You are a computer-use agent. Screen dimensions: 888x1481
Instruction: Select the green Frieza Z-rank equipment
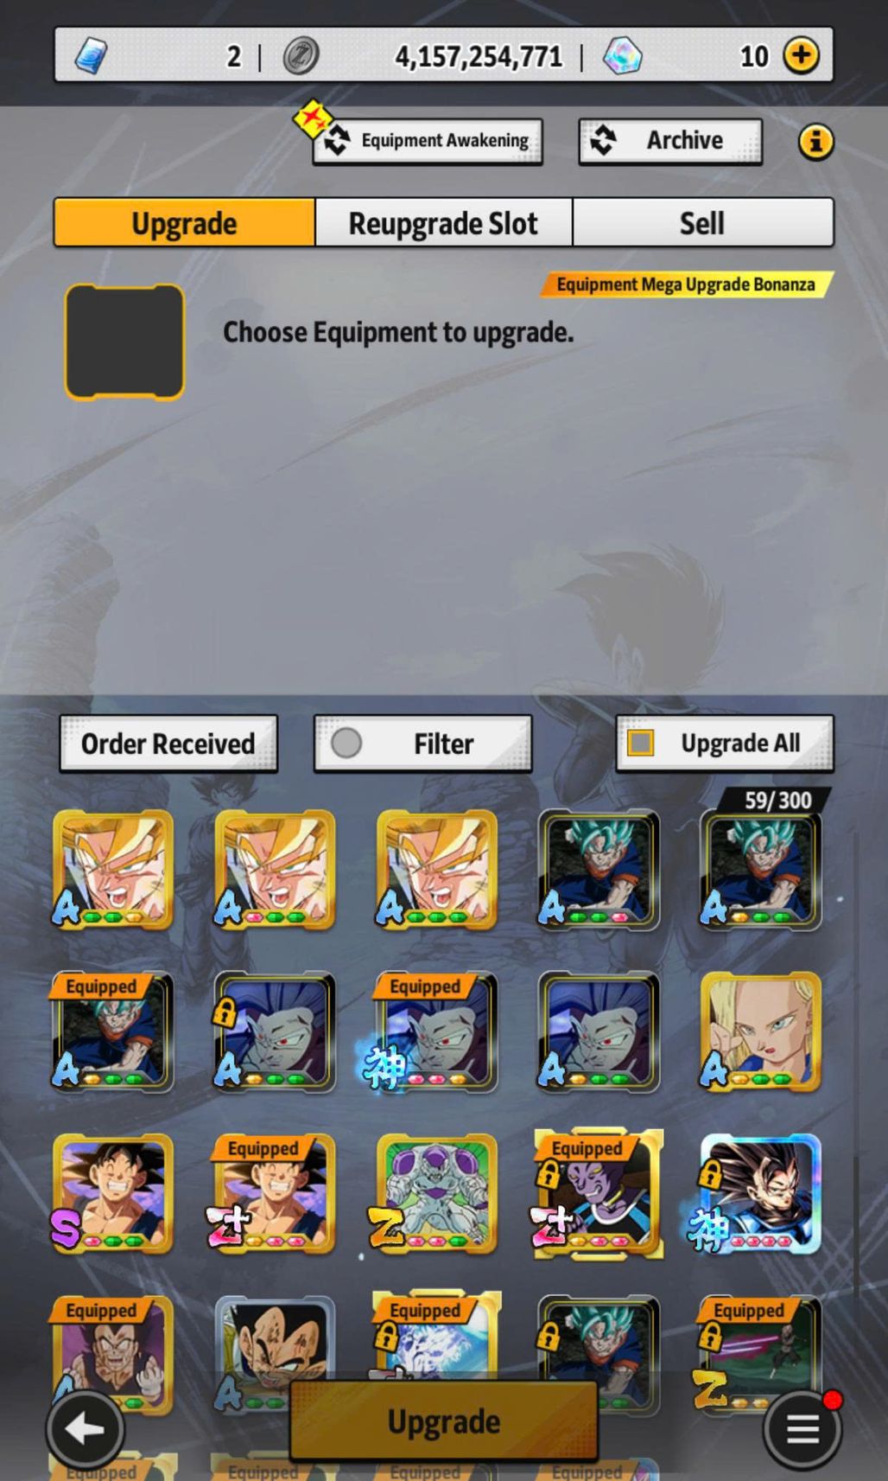436,1193
